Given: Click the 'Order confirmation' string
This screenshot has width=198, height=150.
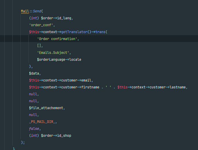Looking at the screenshot, I should point(57,39).
